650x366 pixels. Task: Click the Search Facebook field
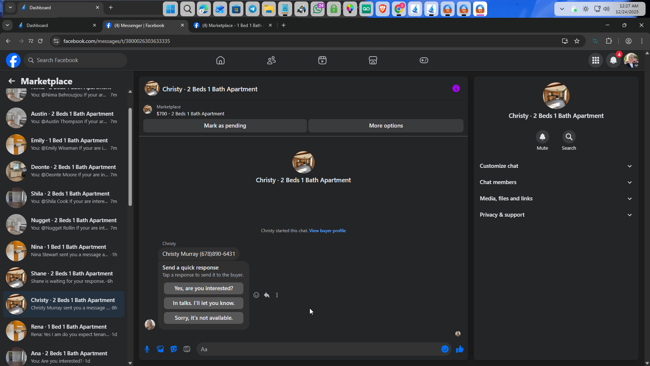tap(75, 60)
